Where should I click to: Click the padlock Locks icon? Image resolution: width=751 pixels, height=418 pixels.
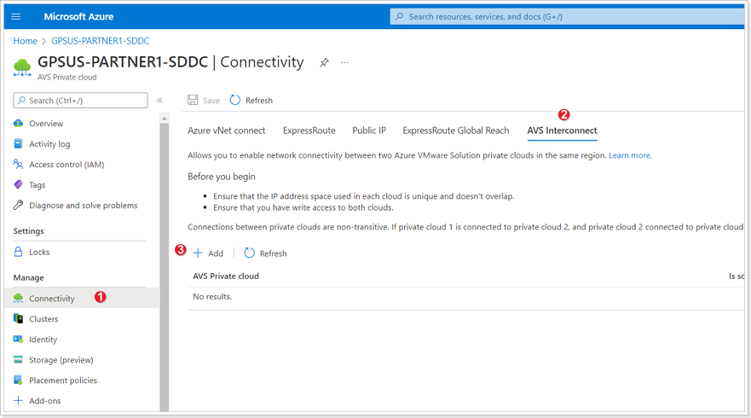[x=18, y=252]
